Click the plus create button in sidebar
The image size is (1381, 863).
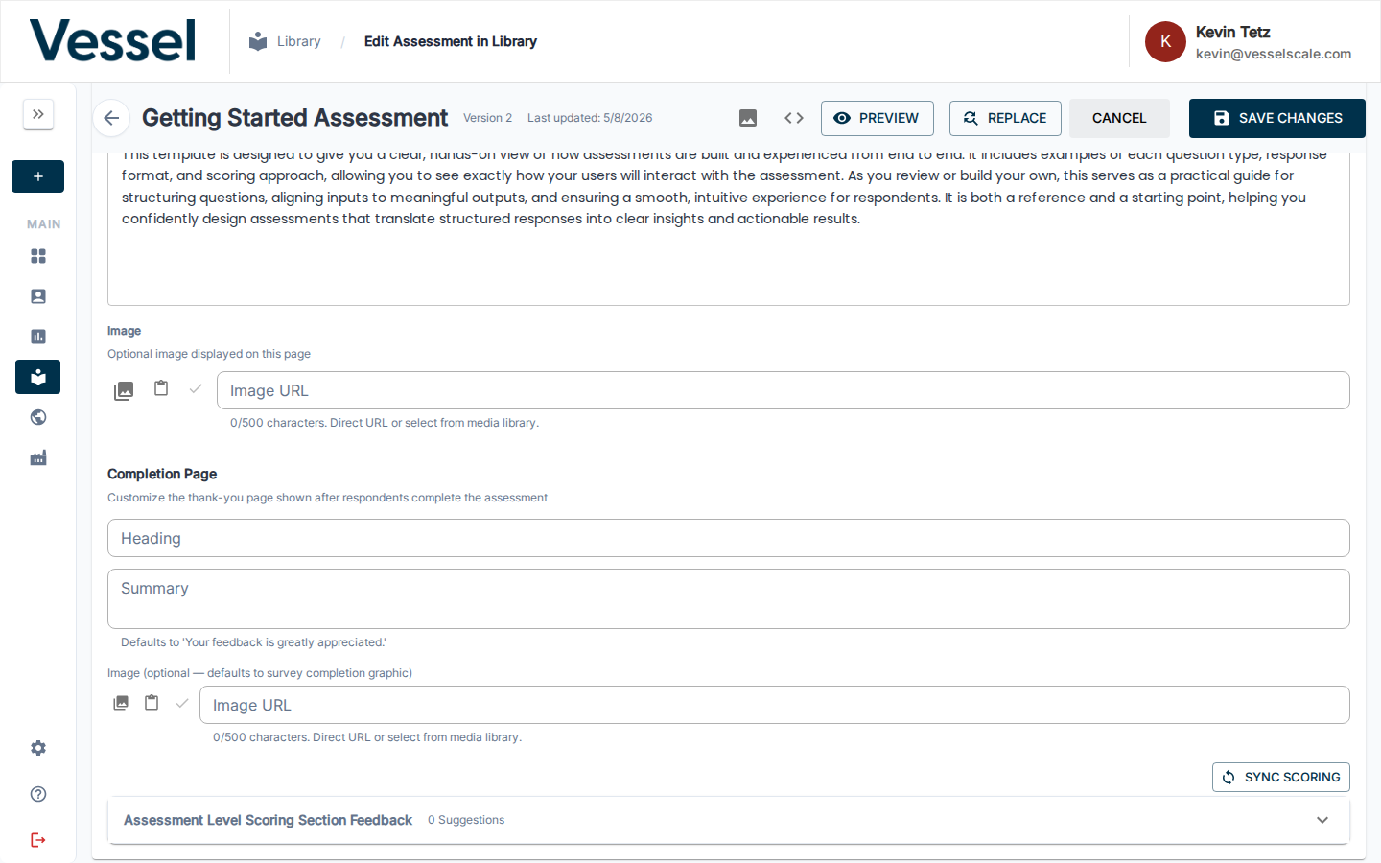(x=38, y=176)
